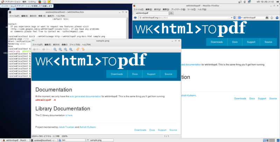
Task: Click second zoom magnifier in image viewer
Action: pos(60,49)
